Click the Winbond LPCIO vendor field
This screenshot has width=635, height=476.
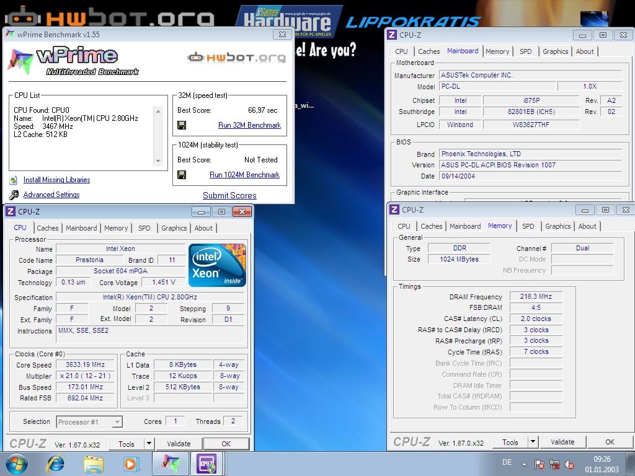pyautogui.click(x=460, y=125)
